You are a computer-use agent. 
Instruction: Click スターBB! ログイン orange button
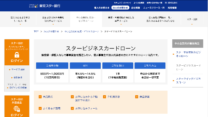click(x=17, y=52)
